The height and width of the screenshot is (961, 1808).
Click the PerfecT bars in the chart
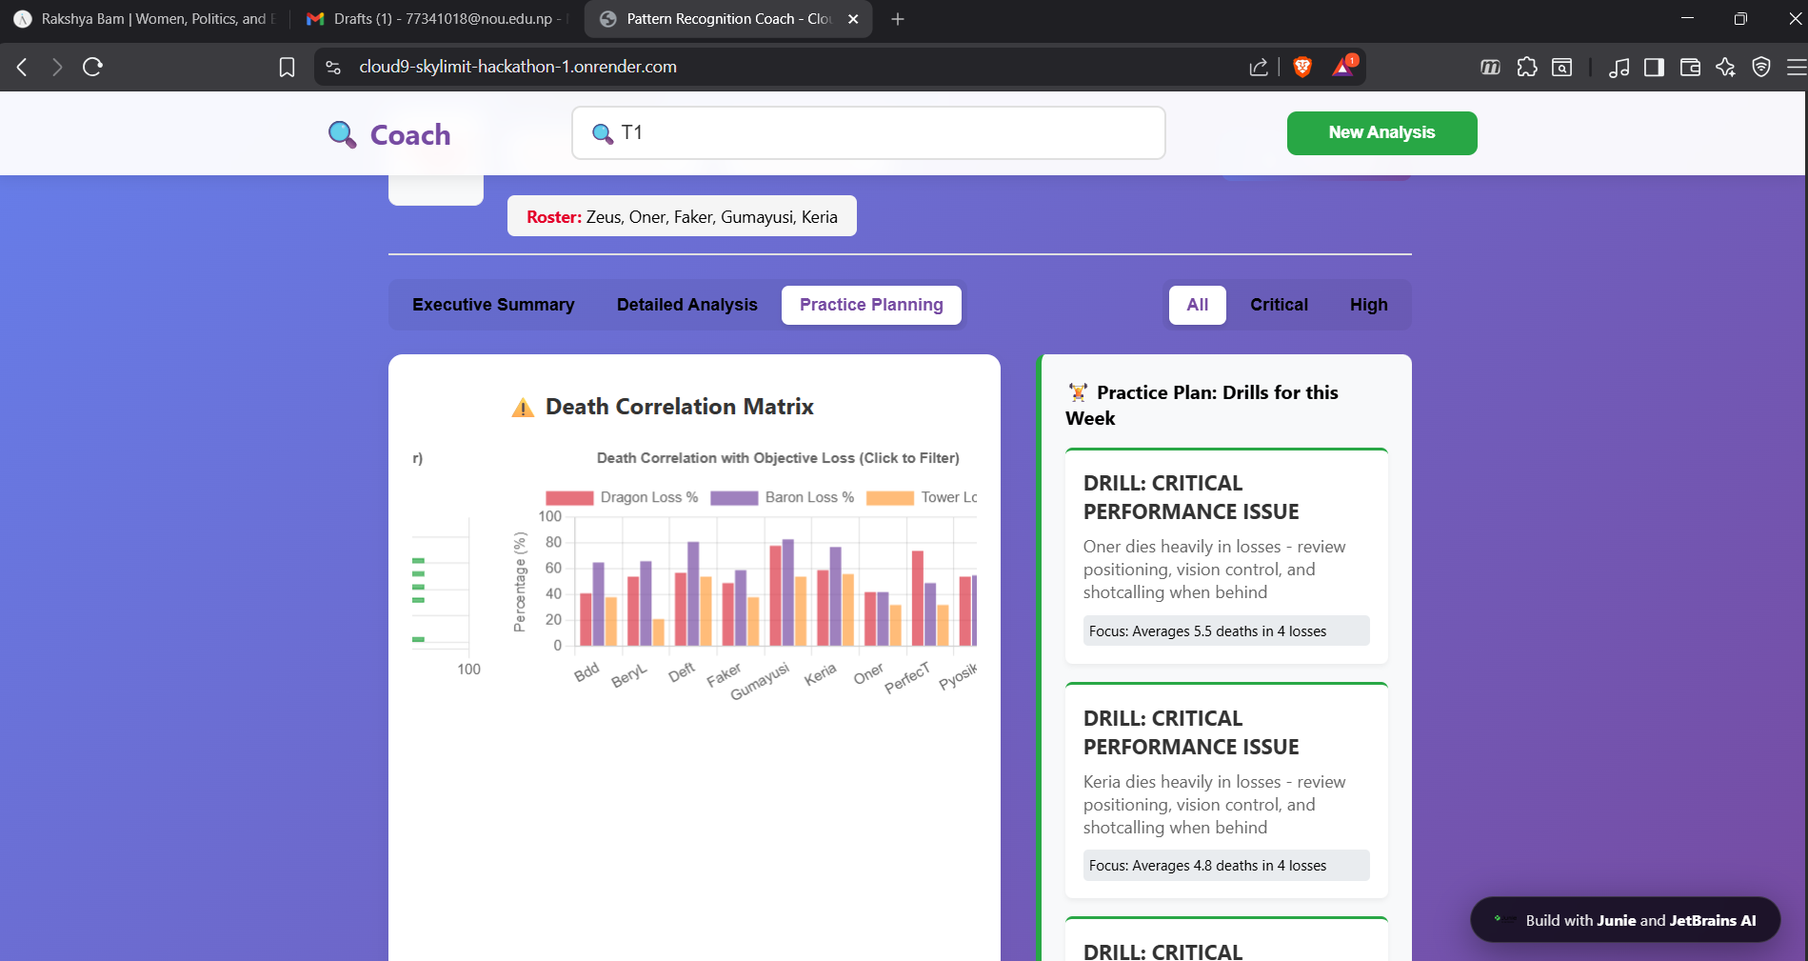click(x=930, y=598)
